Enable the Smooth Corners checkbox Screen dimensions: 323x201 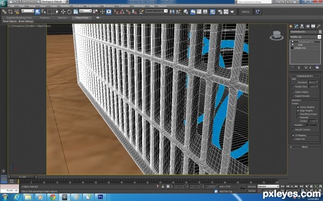point(293,130)
